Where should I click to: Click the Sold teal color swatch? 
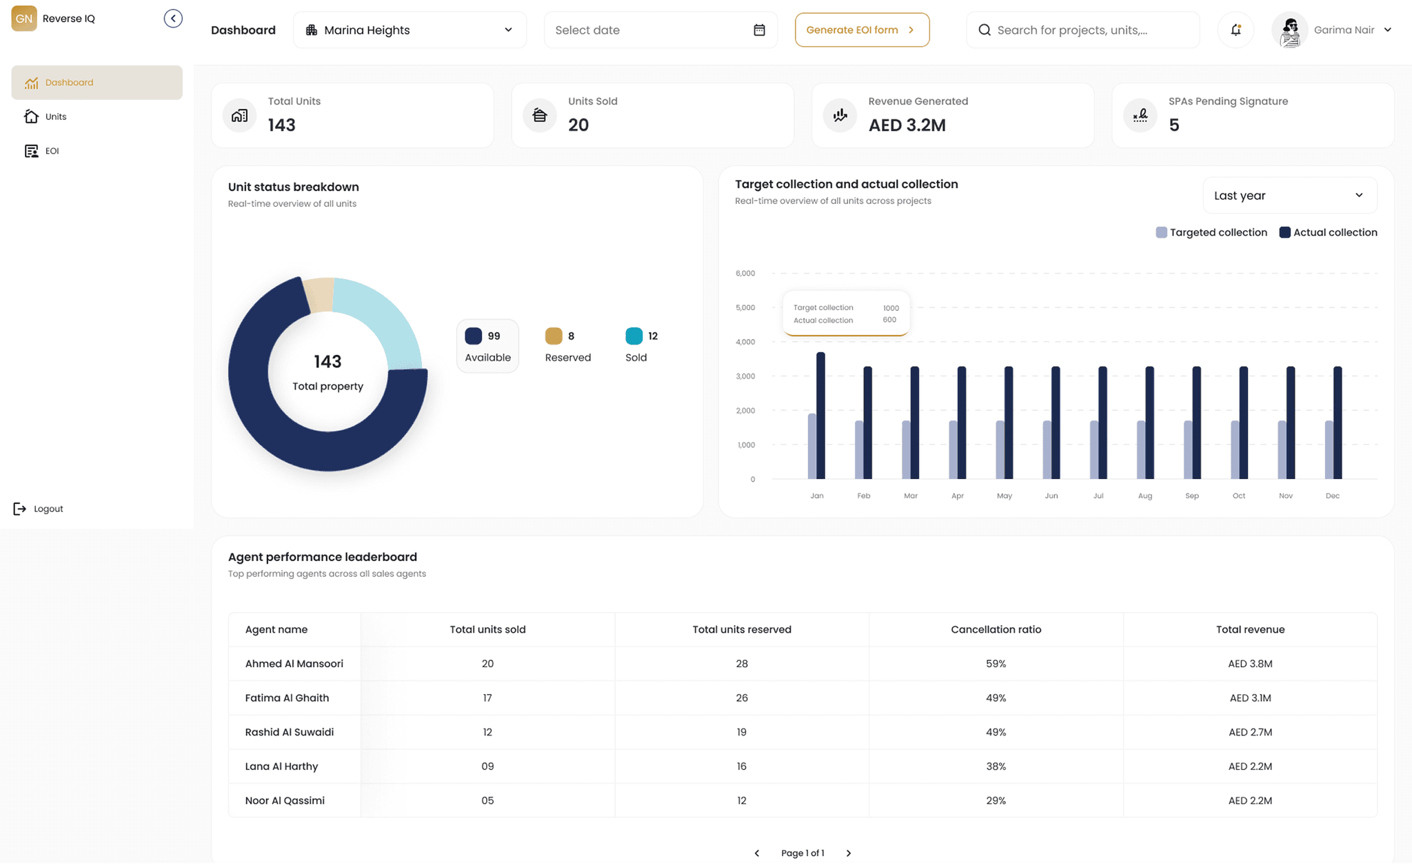634,336
